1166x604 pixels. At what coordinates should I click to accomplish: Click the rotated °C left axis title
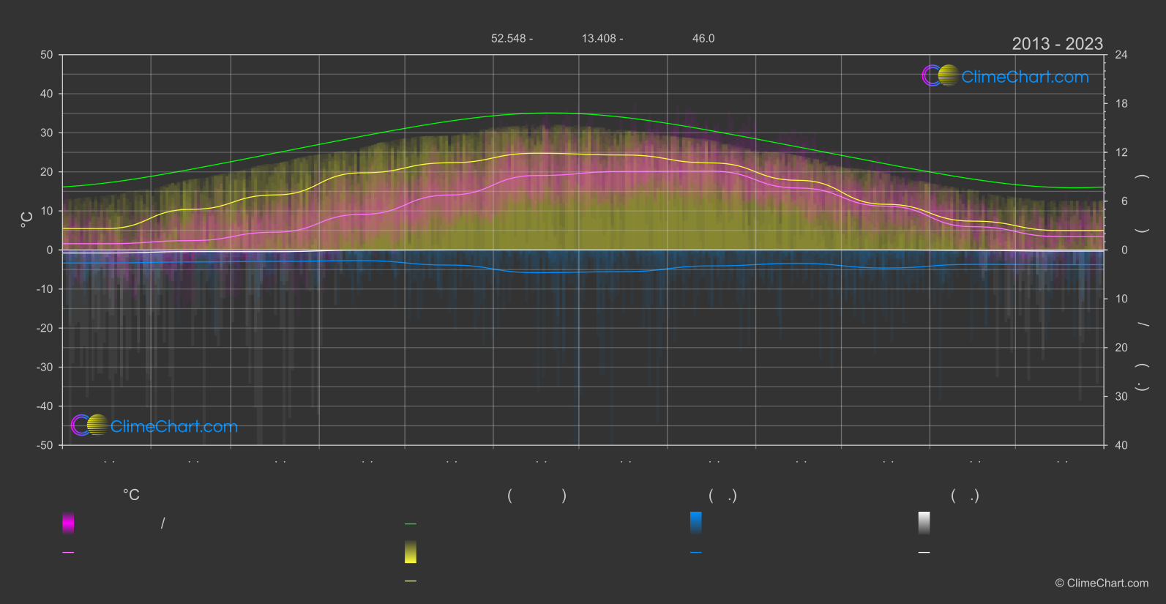[x=26, y=220]
